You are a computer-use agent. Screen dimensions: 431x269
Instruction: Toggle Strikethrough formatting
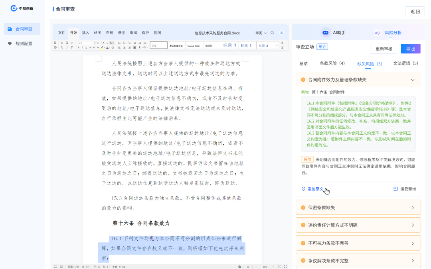click(x=90, y=47)
